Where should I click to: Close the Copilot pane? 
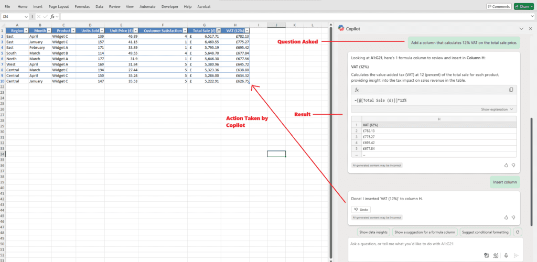[530, 29]
